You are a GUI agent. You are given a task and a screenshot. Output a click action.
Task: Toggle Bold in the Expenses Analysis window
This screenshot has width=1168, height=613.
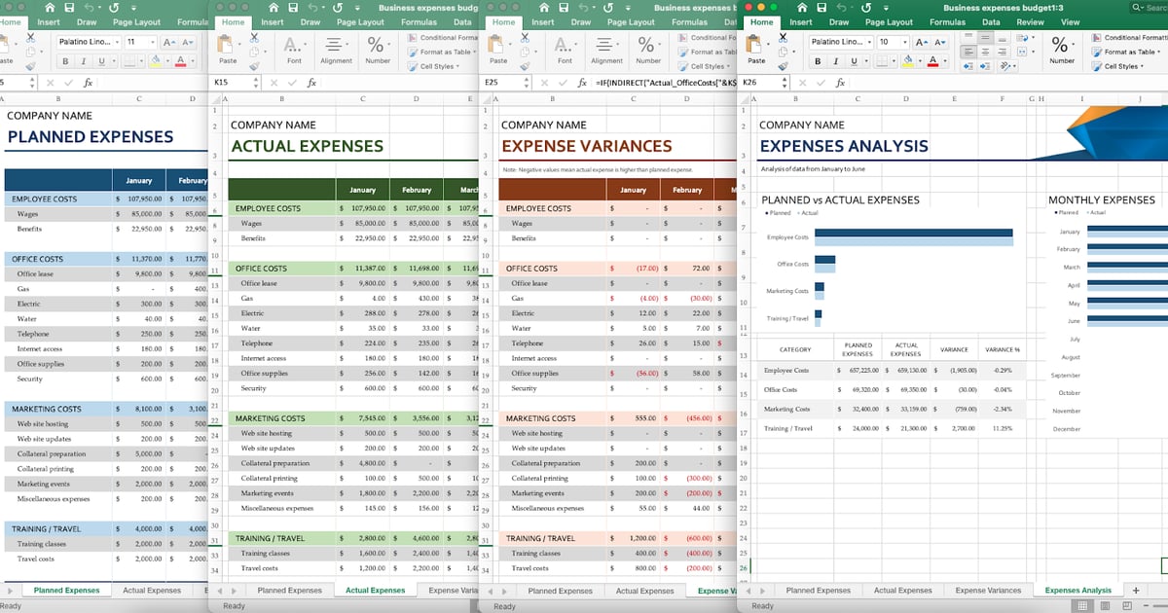point(820,61)
